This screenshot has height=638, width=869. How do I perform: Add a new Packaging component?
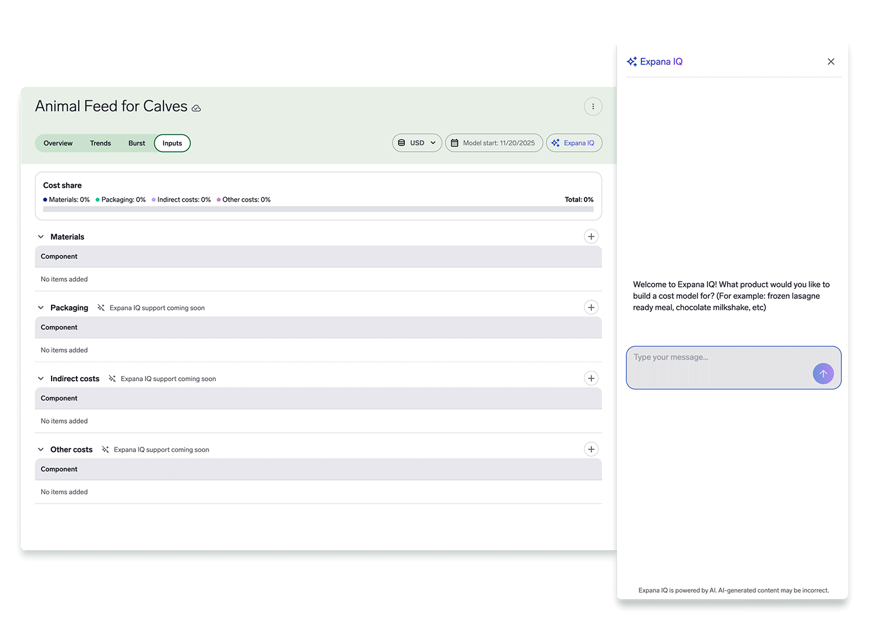[591, 307]
